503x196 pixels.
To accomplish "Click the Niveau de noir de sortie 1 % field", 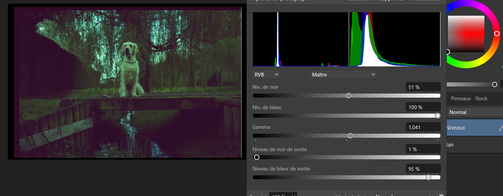I will (423, 149).
